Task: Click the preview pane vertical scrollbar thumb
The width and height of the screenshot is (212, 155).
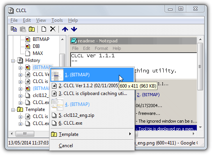Action: click(x=200, y=67)
